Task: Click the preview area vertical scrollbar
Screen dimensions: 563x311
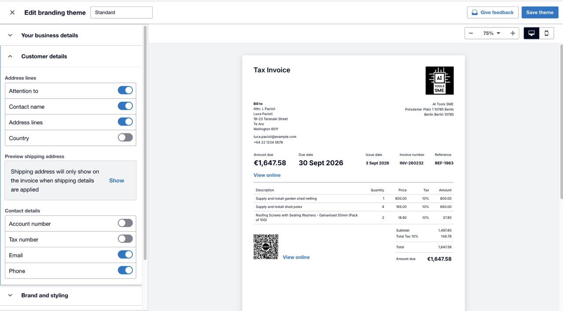Action: 561,121
